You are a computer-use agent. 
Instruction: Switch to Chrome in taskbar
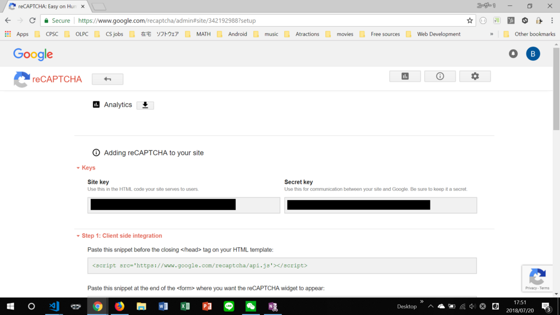point(97,306)
